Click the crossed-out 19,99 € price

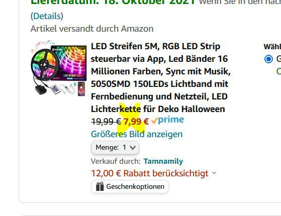pos(106,122)
